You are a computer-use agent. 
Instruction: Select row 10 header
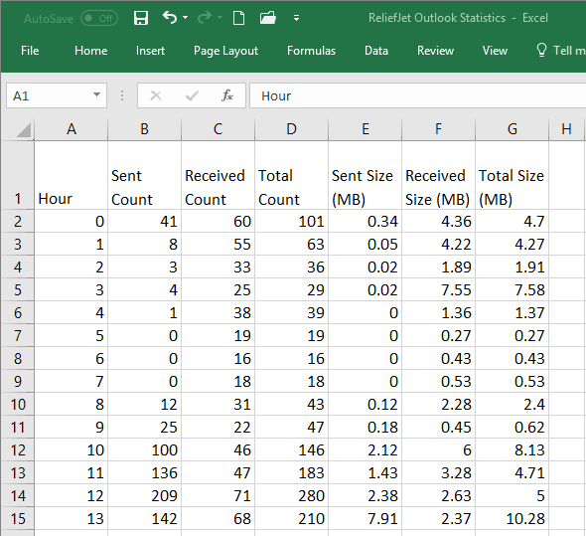coord(18,405)
